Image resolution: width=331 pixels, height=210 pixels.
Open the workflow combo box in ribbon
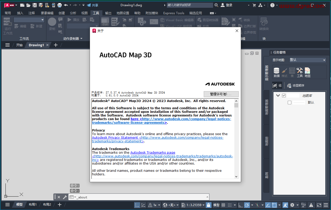[29, 20]
